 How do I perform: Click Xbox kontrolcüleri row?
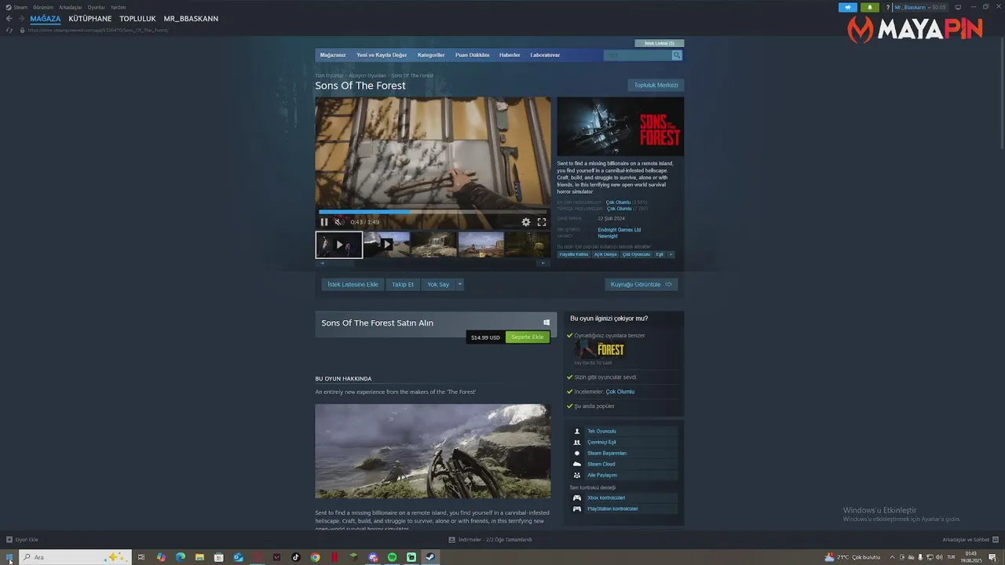point(624,498)
